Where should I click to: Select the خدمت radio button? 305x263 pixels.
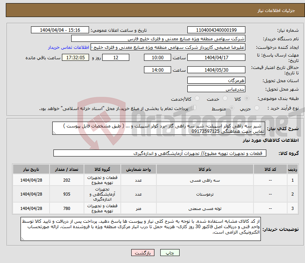pyautogui.click(x=225, y=98)
